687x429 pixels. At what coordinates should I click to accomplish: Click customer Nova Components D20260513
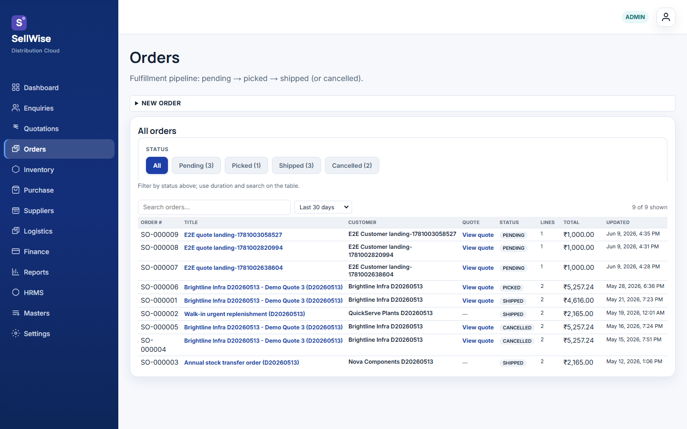click(391, 362)
